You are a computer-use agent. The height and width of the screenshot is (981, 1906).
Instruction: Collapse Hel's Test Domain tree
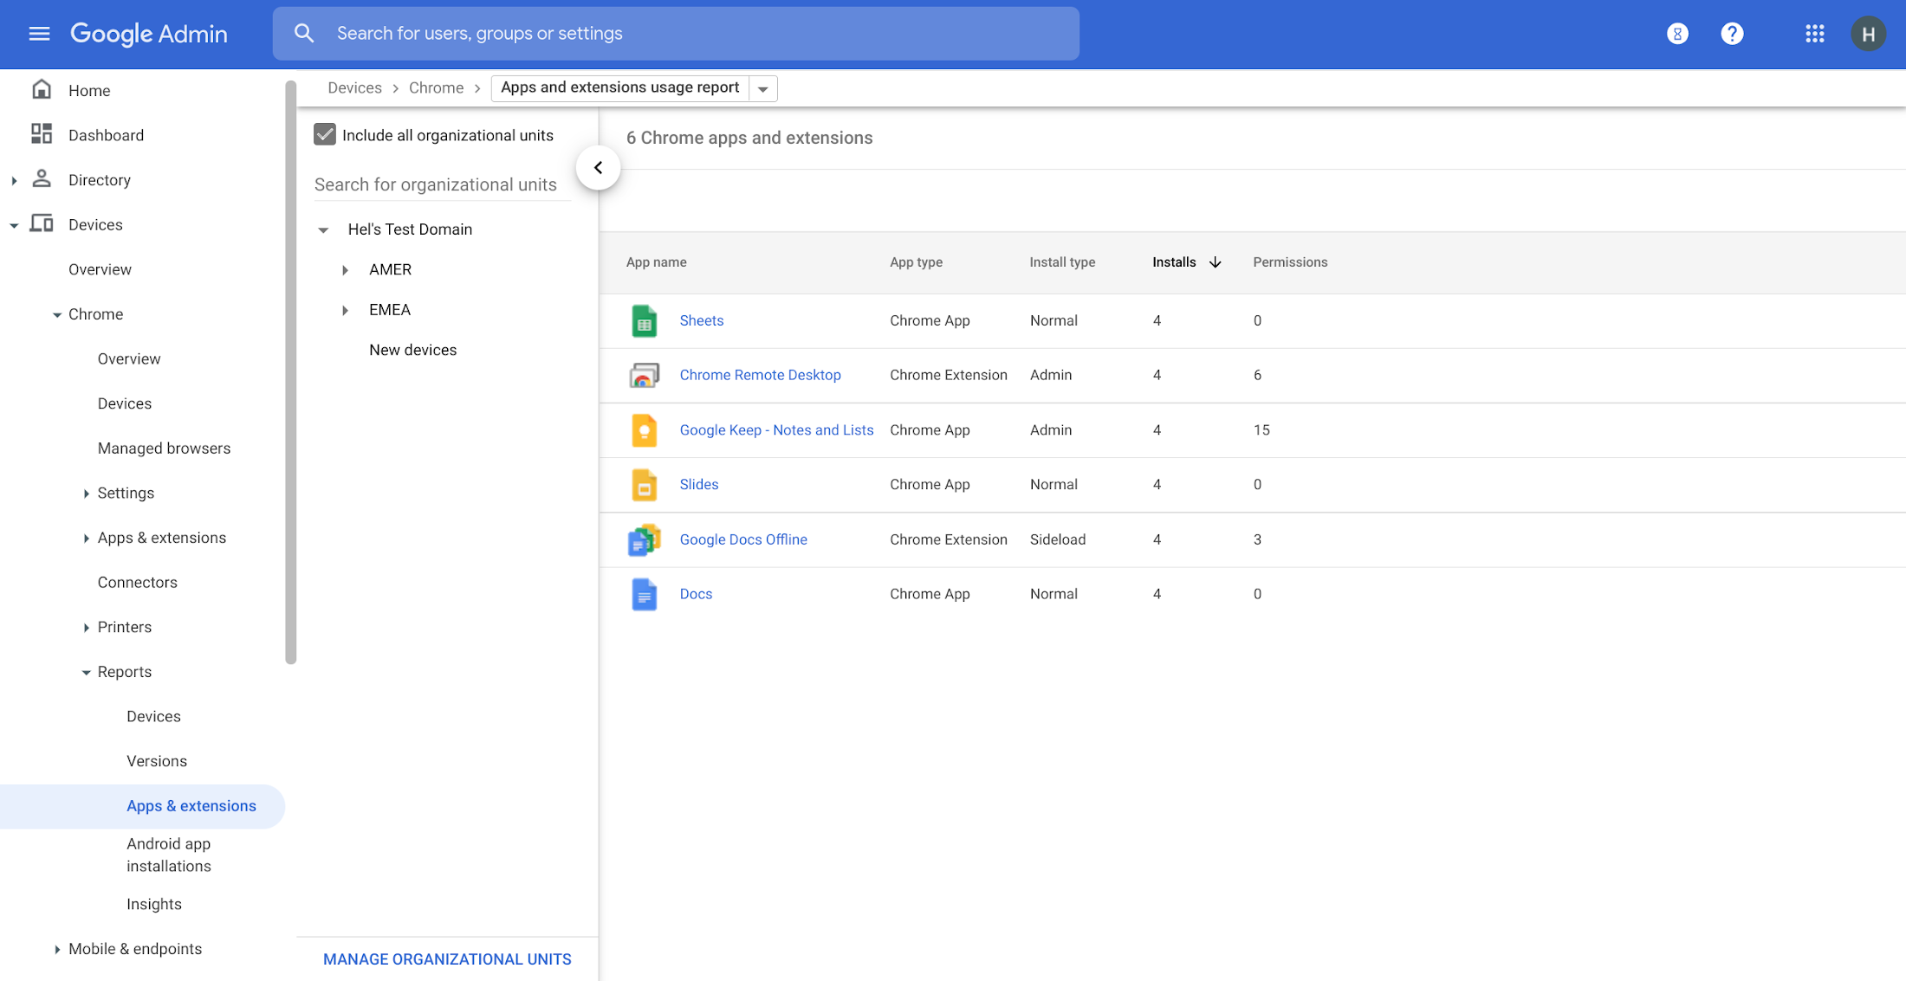(323, 230)
